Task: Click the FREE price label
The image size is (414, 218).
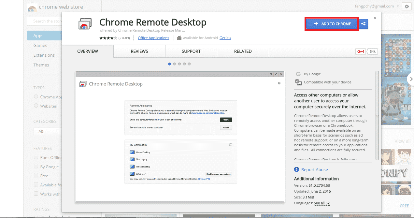Action: (405, 206)
